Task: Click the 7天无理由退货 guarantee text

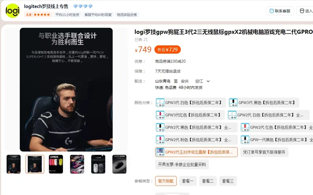Action: coord(168,71)
